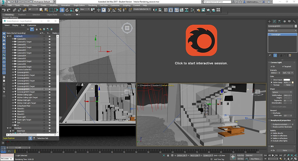Collapse the 0 (default) layer tree
Screen dimensions: 298x161
pyautogui.click(x=8, y=36)
